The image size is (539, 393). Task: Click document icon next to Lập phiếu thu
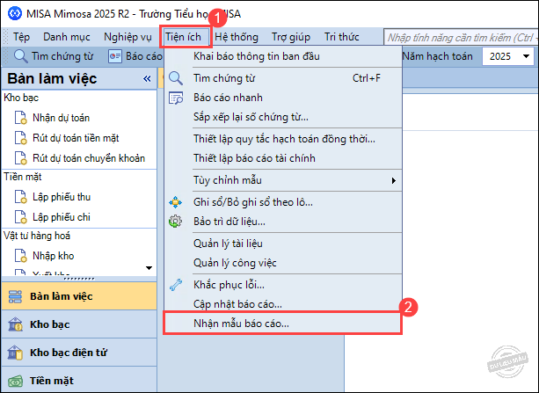(x=20, y=197)
